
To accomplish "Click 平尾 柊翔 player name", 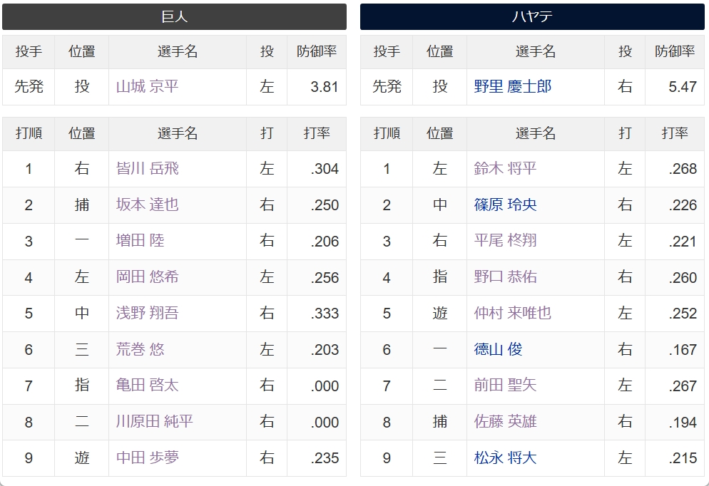I will (x=506, y=241).
